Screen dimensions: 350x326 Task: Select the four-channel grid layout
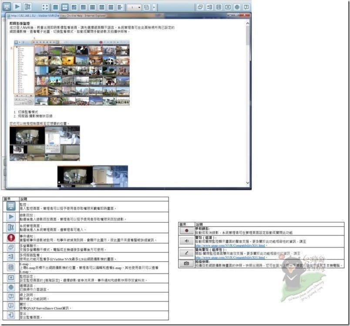click(x=65, y=7)
